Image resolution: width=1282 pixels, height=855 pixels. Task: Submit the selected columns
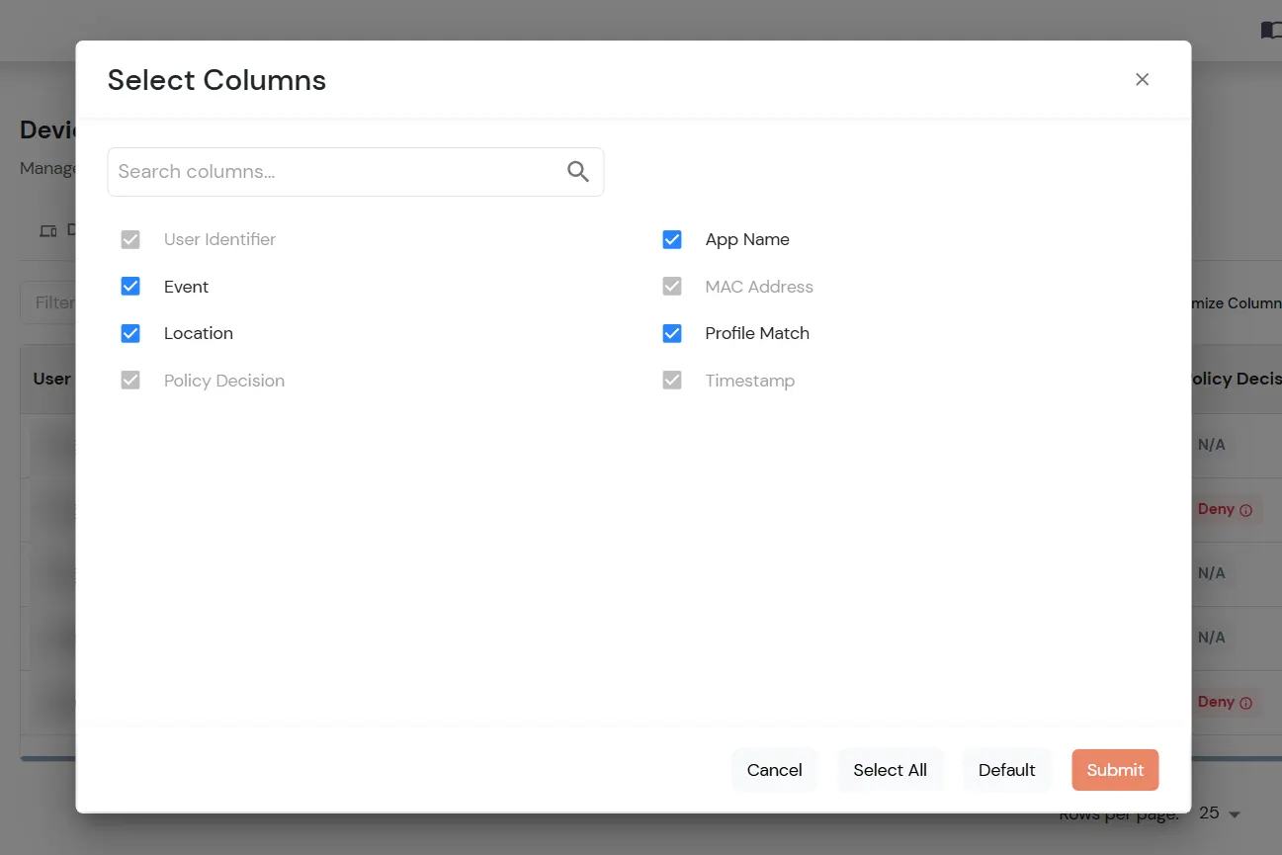[x=1115, y=770]
